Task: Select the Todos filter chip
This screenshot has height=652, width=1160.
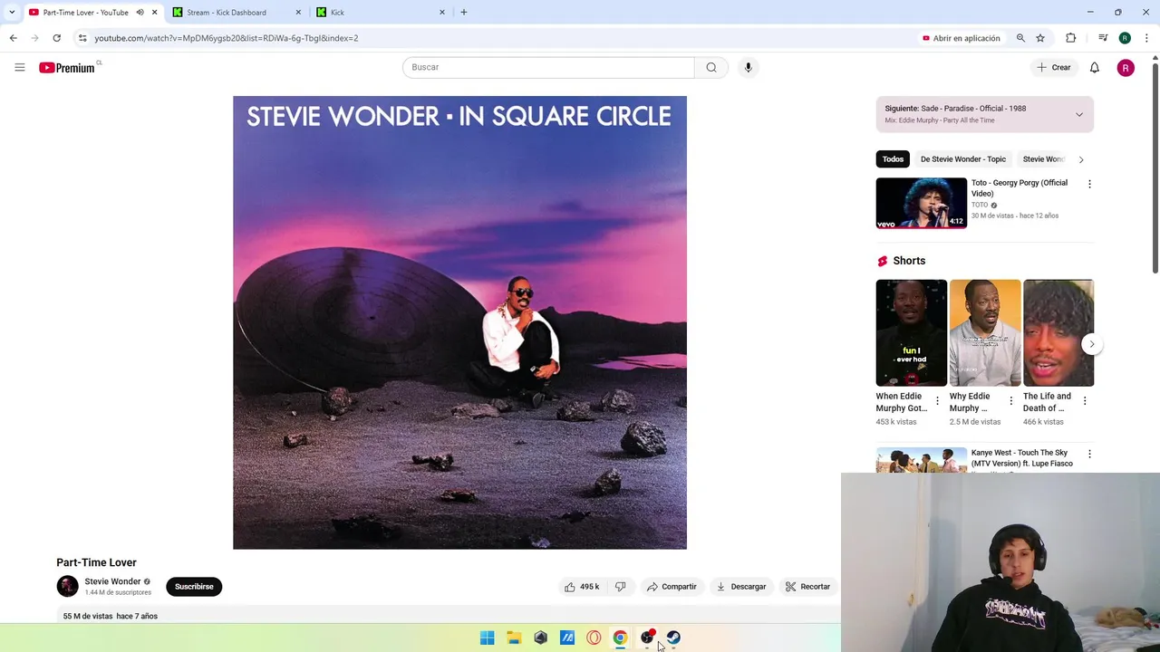Action: click(893, 159)
